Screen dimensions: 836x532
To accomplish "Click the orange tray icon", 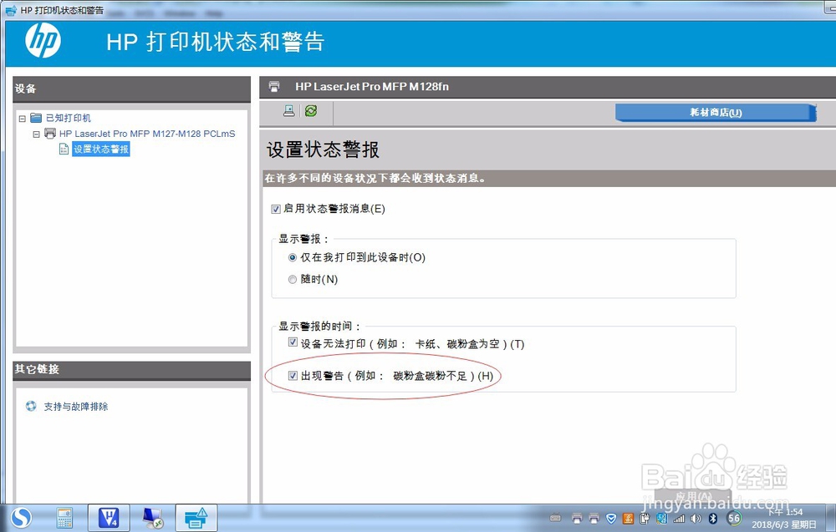I will tap(629, 518).
